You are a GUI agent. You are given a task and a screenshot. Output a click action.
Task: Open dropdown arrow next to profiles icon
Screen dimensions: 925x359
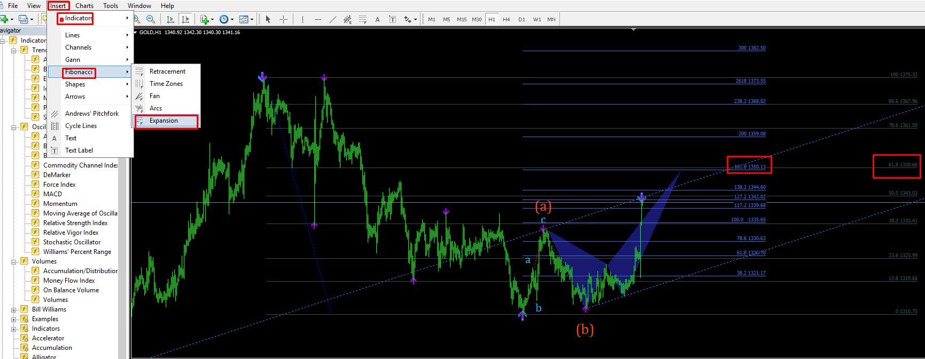pyautogui.click(x=32, y=20)
